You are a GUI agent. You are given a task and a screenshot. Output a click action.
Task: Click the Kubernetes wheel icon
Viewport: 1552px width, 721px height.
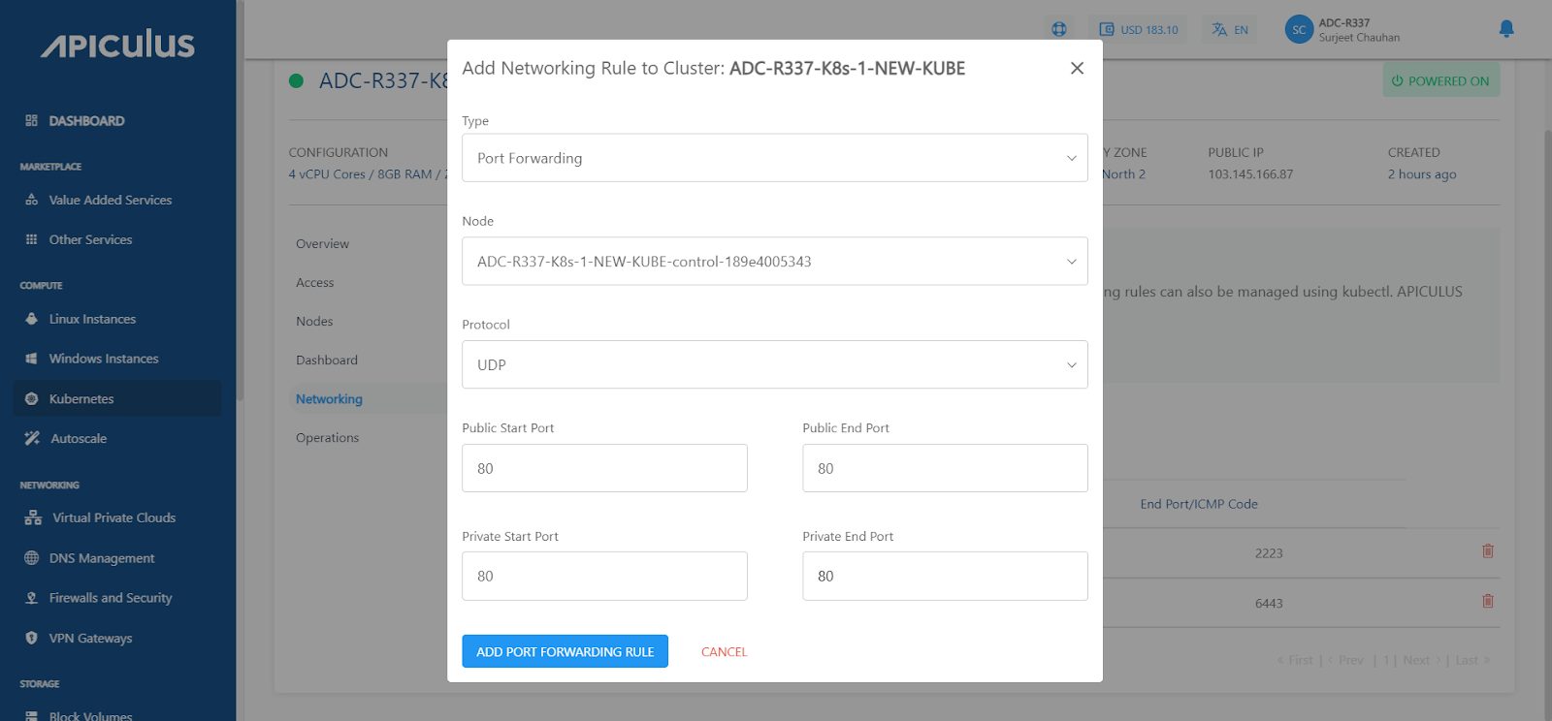31,398
